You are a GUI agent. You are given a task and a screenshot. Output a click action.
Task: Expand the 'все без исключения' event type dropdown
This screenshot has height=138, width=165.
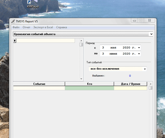pyautogui.click(x=145, y=69)
